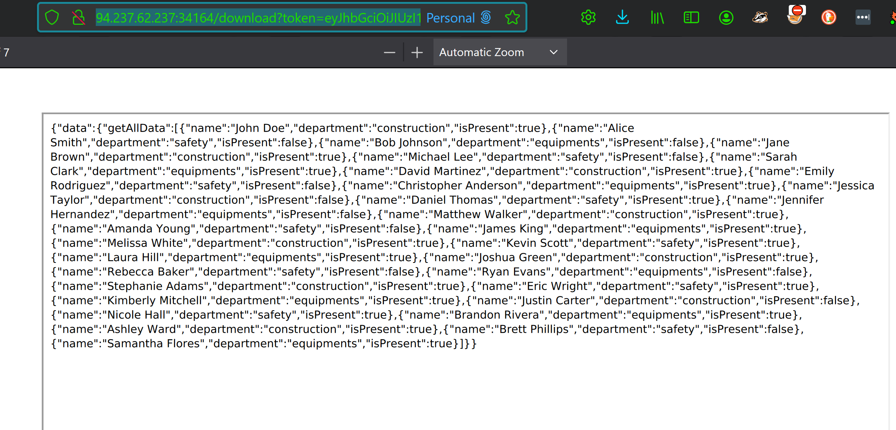Zoom out with the minus button

pyautogui.click(x=389, y=52)
